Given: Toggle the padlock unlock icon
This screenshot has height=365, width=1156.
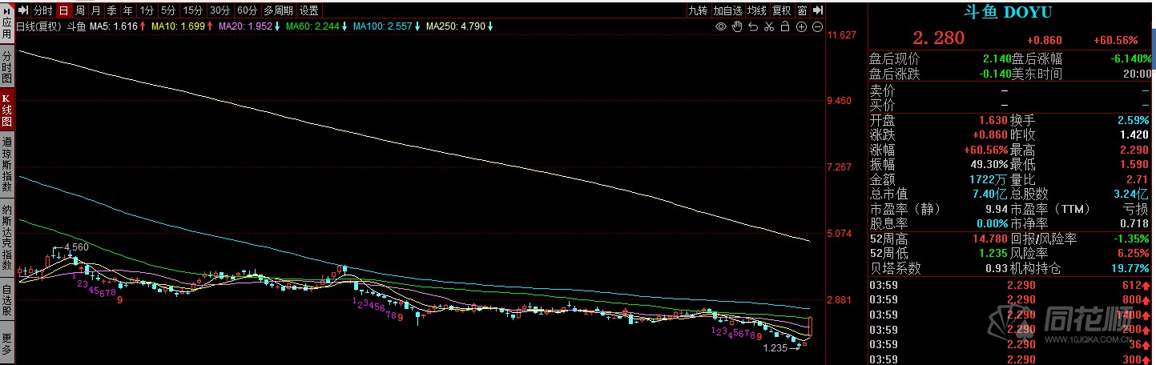Looking at the screenshot, I should tap(785, 26).
